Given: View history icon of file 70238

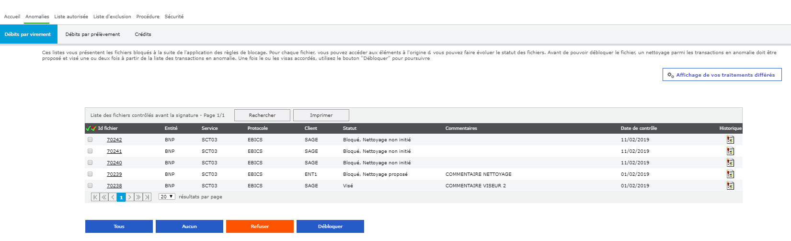Looking at the screenshot, I should click(x=730, y=186).
